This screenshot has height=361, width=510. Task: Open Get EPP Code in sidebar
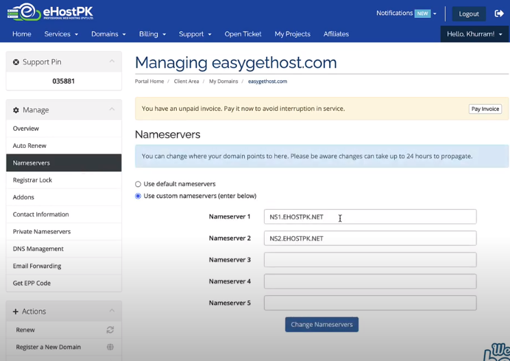click(64, 284)
